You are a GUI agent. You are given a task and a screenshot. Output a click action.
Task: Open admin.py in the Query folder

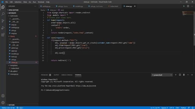tap(15, 48)
